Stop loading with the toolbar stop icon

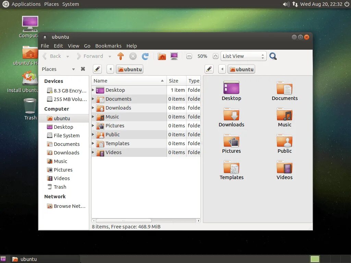(133, 56)
